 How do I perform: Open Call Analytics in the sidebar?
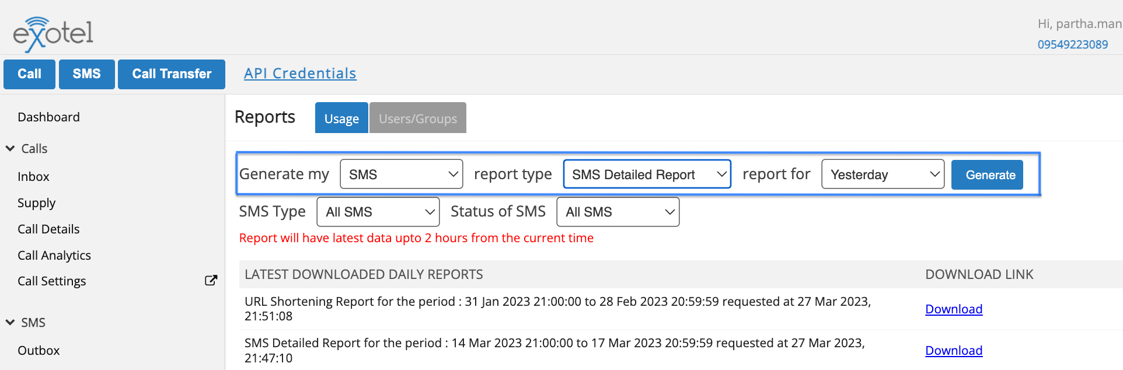click(x=54, y=256)
